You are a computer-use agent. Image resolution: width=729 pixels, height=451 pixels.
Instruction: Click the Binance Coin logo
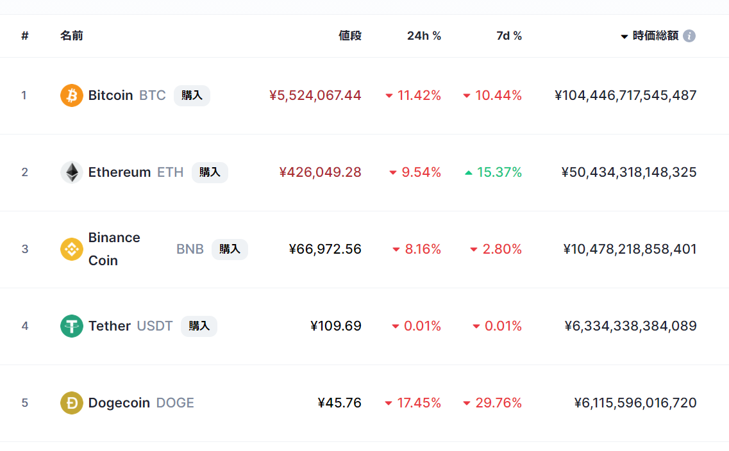pyautogui.click(x=71, y=249)
